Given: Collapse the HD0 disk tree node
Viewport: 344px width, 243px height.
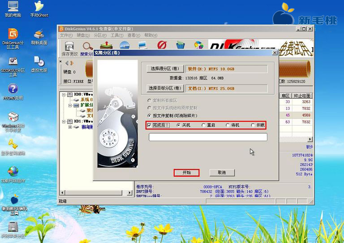Looking at the screenshot, I should point(64,95).
